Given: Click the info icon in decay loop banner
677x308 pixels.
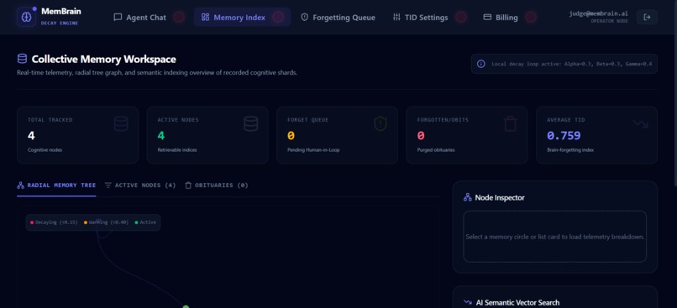Looking at the screenshot, I should click(480, 64).
